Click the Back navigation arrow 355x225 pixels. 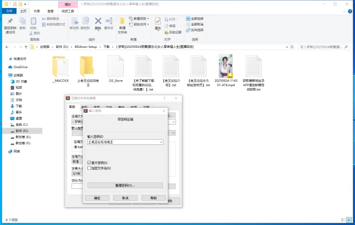(7, 47)
